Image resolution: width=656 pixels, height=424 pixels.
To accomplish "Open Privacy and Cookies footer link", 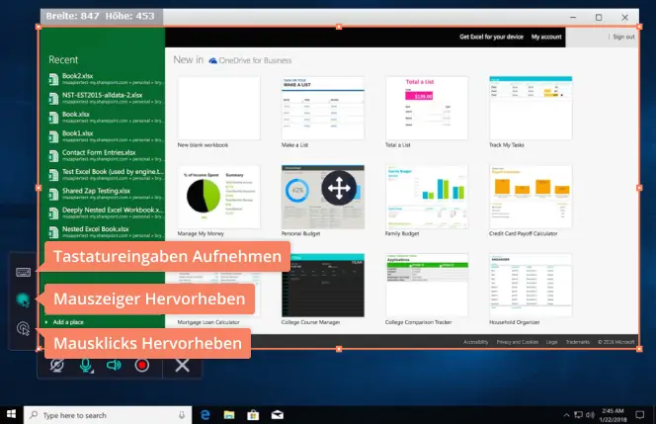I will pyautogui.click(x=517, y=342).
